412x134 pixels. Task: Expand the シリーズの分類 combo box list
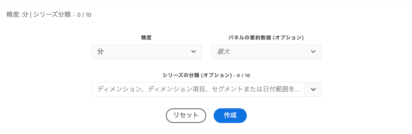tap(313, 89)
